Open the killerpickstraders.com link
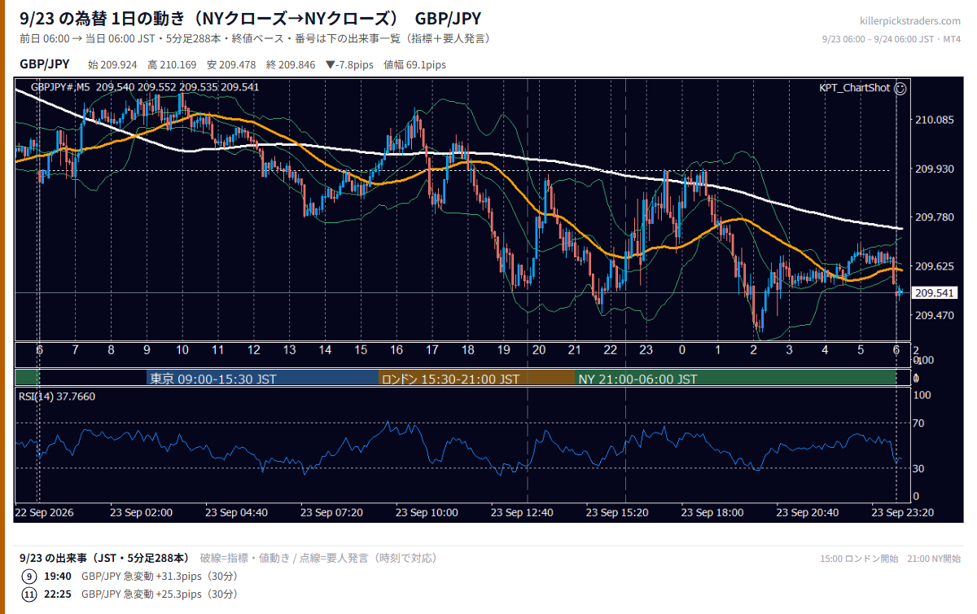 (x=910, y=21)
